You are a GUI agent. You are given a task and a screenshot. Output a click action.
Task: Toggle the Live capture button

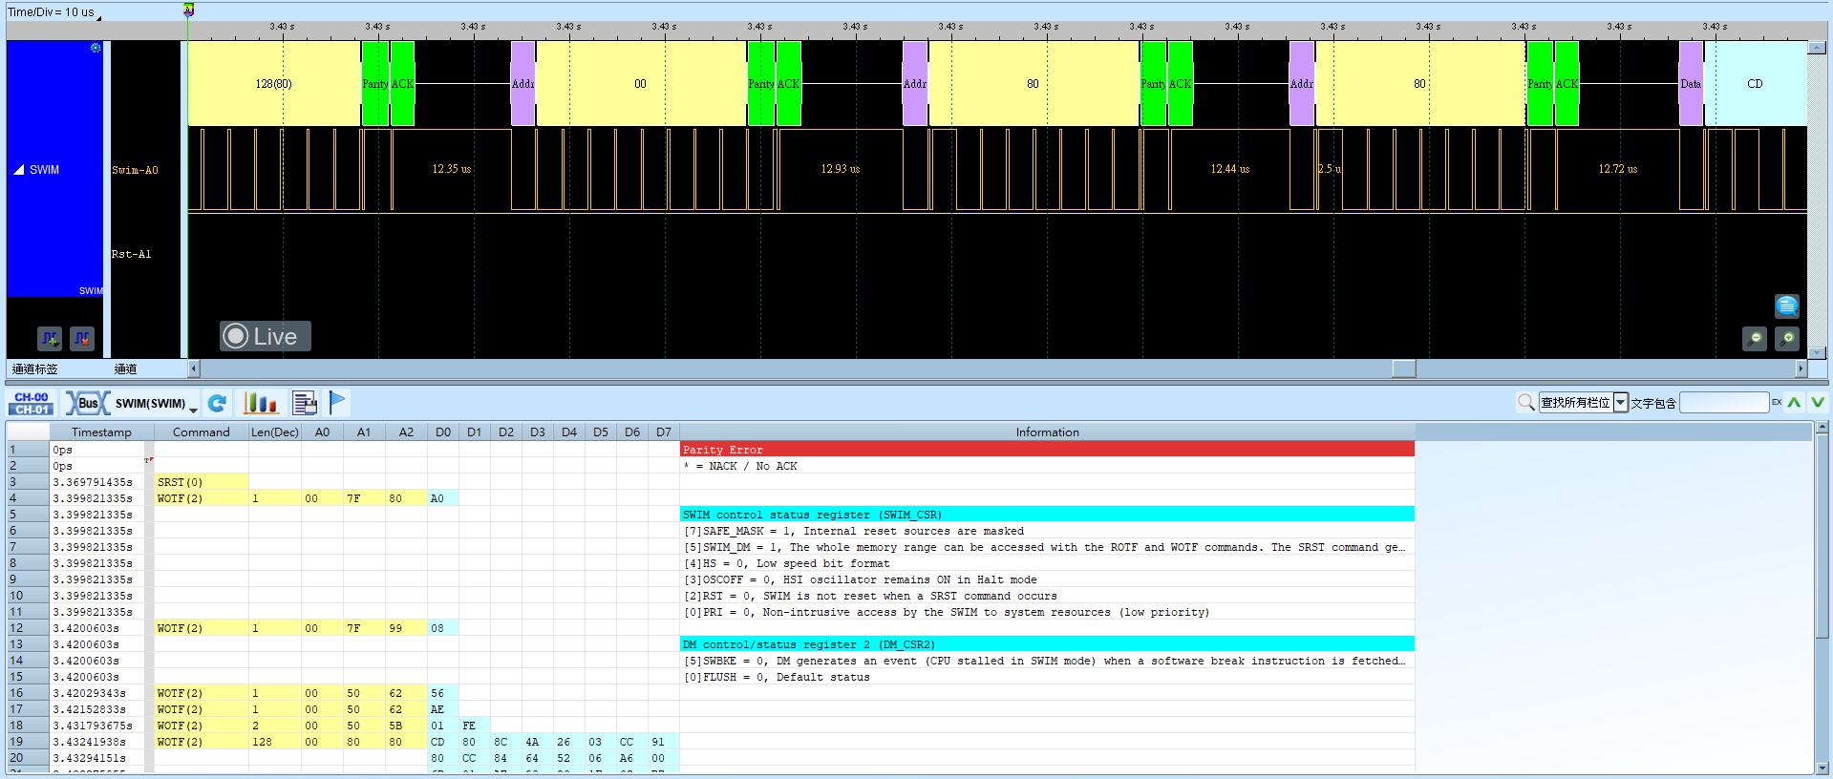(x=266, y=336)
